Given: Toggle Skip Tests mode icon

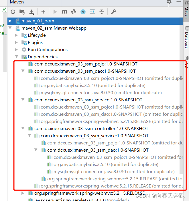Looking at the screenshot, I should (74, 12).
